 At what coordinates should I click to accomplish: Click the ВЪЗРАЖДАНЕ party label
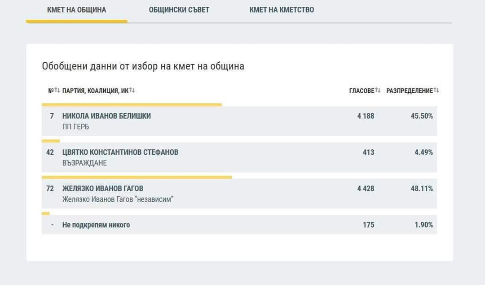(x=84, y=164)
